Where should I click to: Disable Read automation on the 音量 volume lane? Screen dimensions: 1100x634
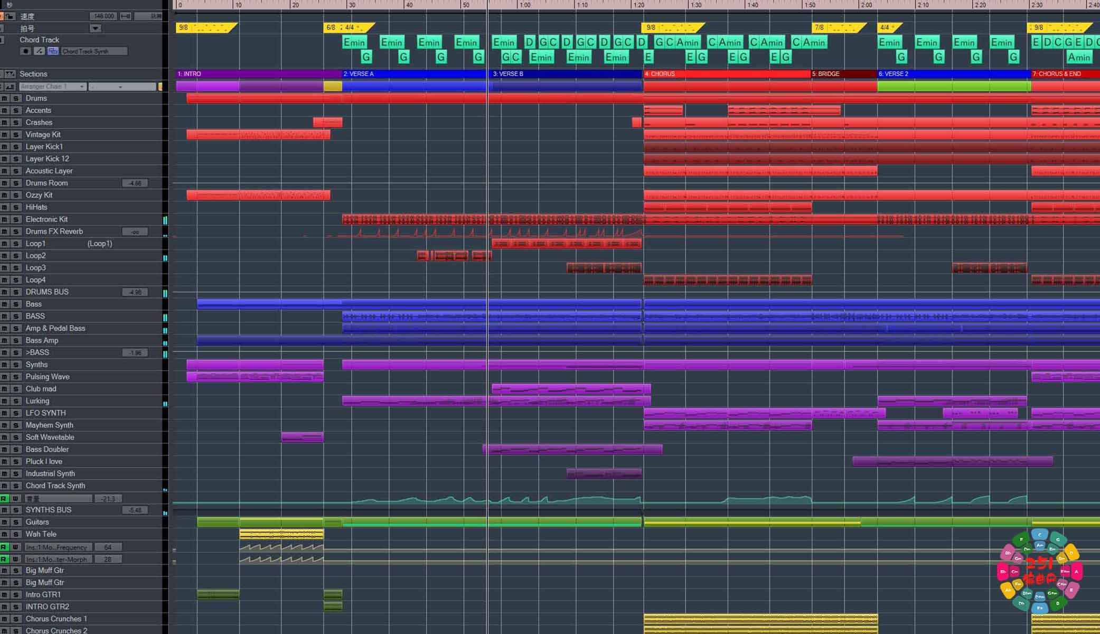(x=4, y=498)
